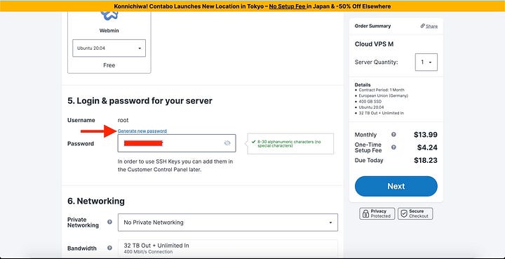Click the $4.24 setup fee amount

[x=427, y=147]
